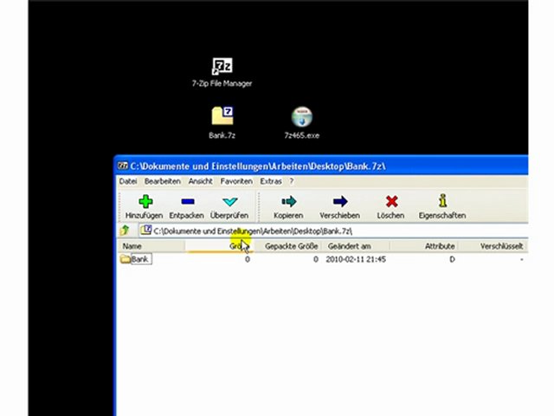Expand the Favoriten menu
Image resolution: width=554 pixels, height=416 pixels.
(235, 181)
